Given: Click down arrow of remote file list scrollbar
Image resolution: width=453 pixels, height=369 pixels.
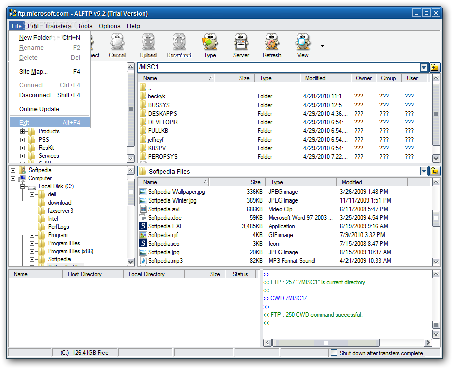Looking at the screenshot, I should click(436, 158).
